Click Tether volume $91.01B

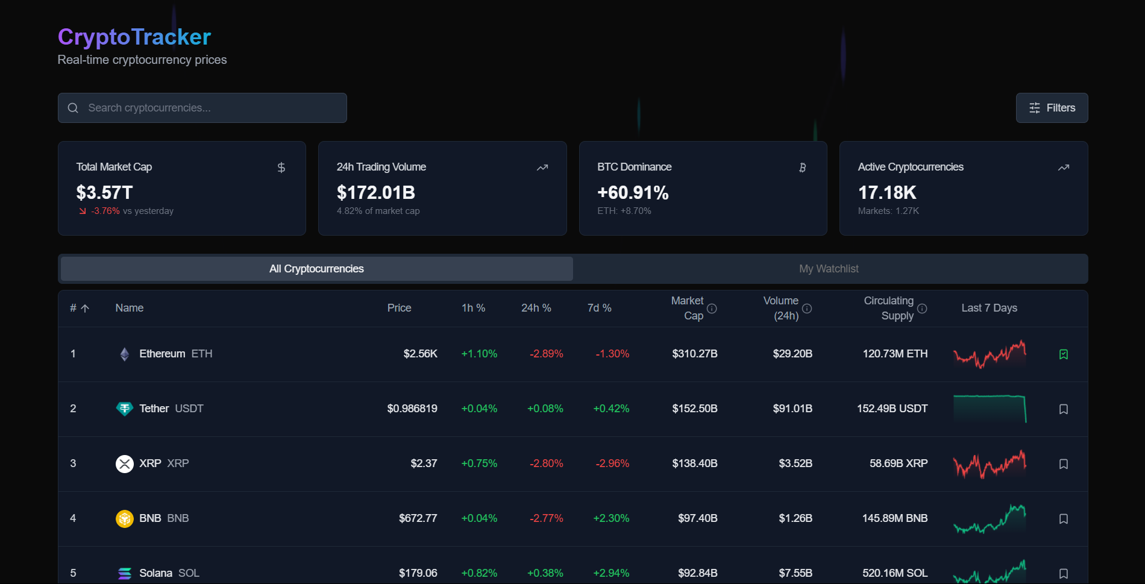[x=792, y=409]
